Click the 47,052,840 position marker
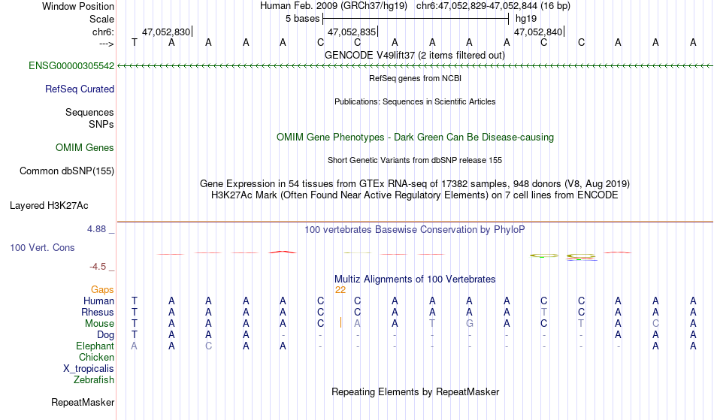The width and height of the screenshot is (714, 420). (538, 32)
